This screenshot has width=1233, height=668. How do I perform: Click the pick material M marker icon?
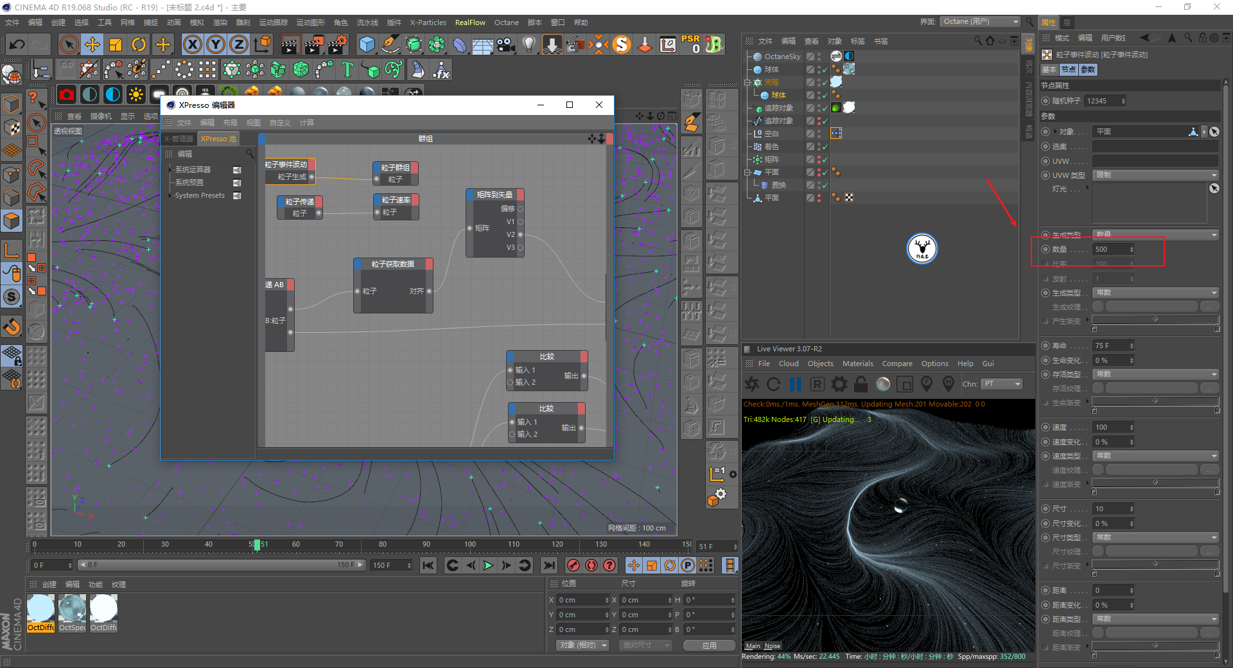949,383
